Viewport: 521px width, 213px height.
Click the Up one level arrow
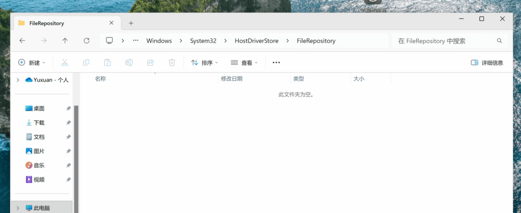pyautogui.click(x=65, y=41)
